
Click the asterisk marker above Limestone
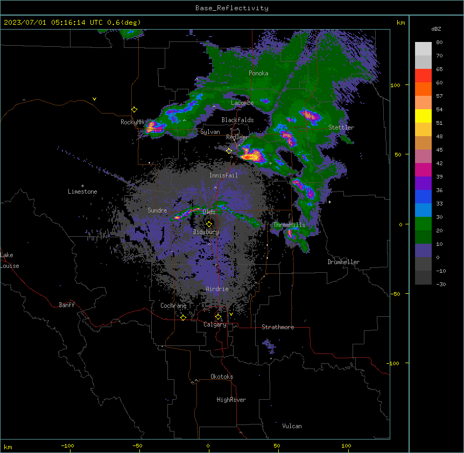click(82, 186)
